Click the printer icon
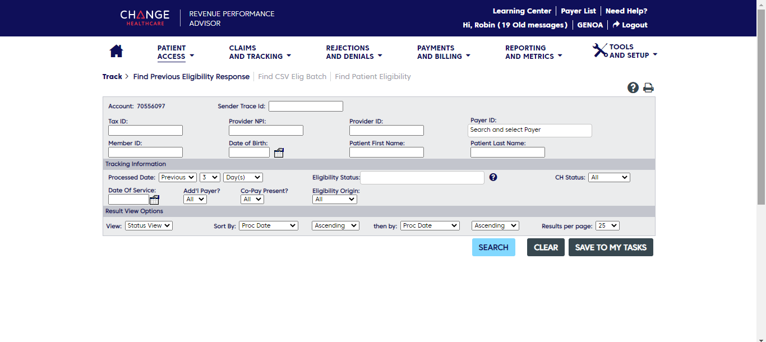This screenshot has height=342, width=766. 648,87
